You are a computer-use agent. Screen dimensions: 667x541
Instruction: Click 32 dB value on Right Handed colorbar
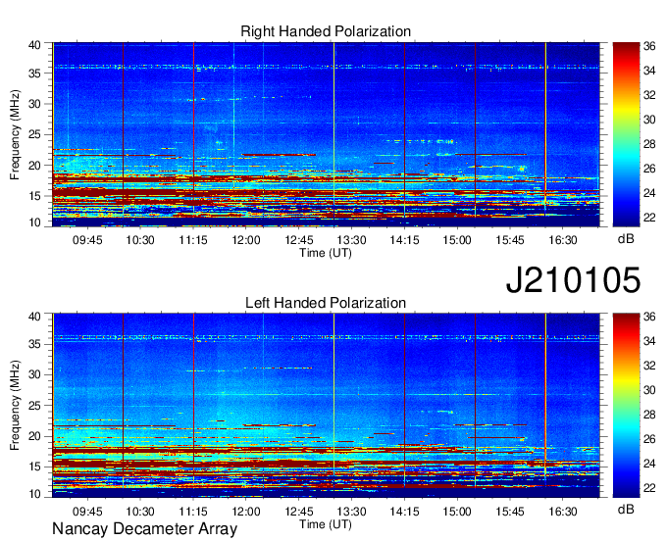point(649,95)
